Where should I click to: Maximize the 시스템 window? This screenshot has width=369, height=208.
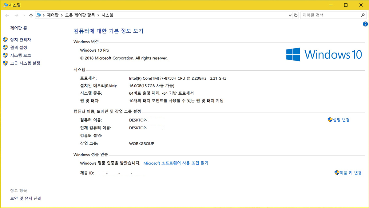pyautogui.click(x=346, y=5)
